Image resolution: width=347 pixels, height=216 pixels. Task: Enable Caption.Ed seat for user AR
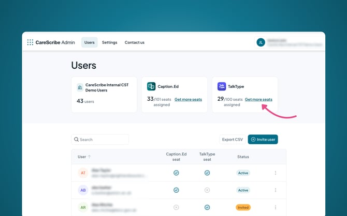click(176, 207)
